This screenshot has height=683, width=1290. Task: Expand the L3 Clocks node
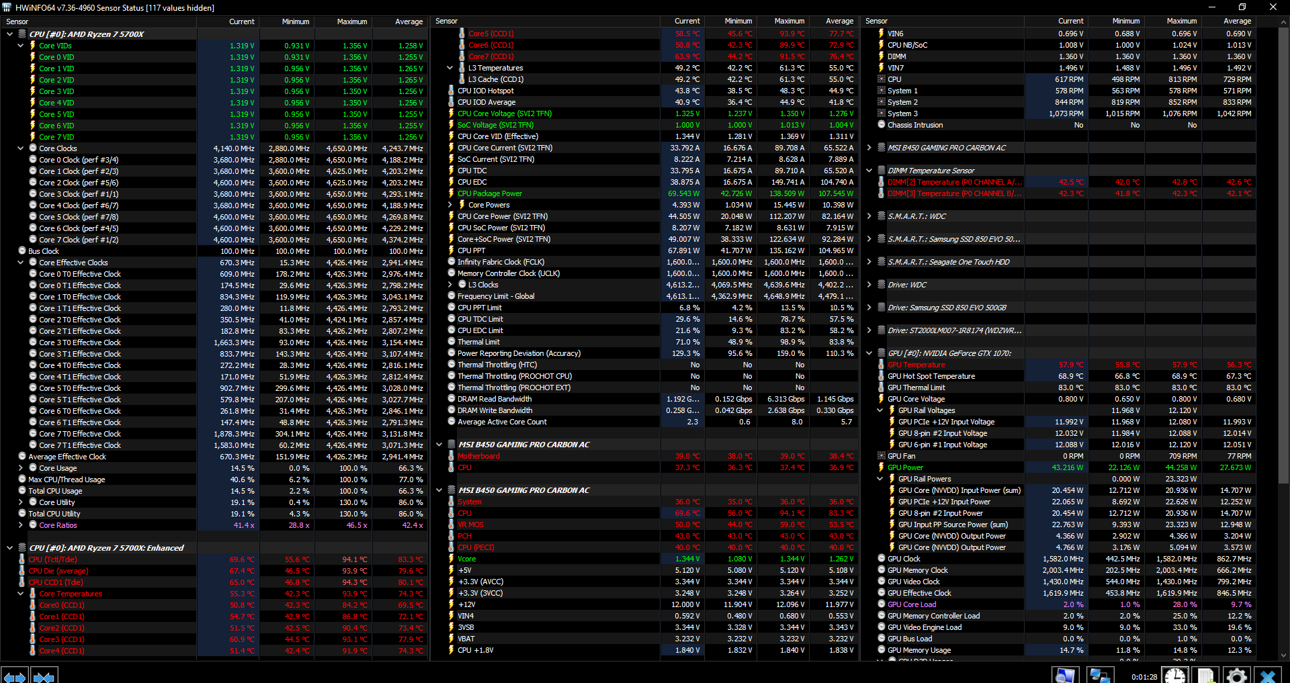(x=450, y=285)
